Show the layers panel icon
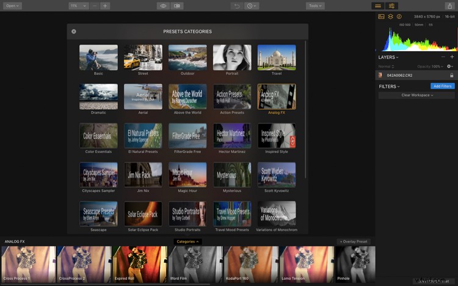Viewport: 458px width, 286px height. tap(390, 16)
